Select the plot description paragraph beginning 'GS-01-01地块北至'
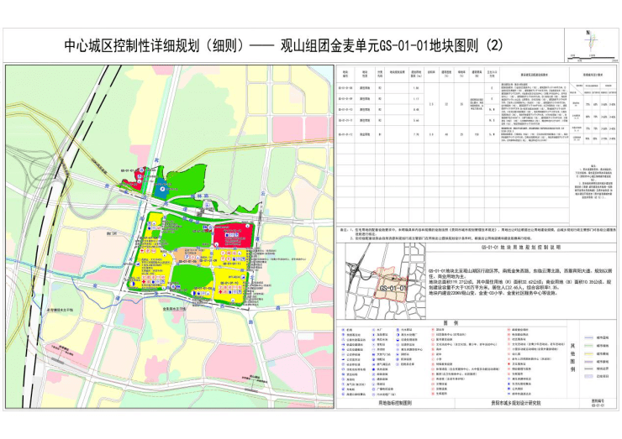Image resolution: width=622 pixels, height=439 pixels. click(x=520, y=282)
